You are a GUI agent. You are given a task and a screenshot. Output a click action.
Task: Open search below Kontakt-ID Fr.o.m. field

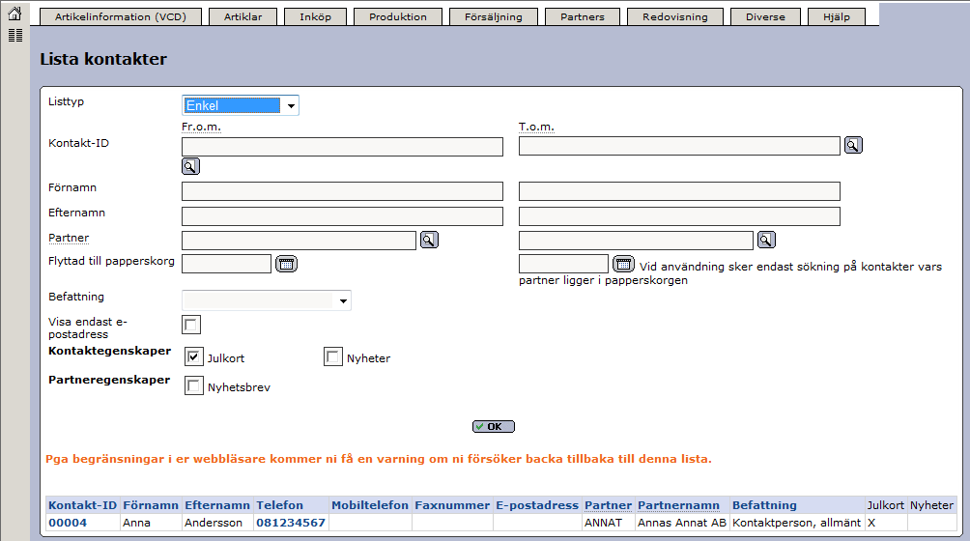point(190,166)
